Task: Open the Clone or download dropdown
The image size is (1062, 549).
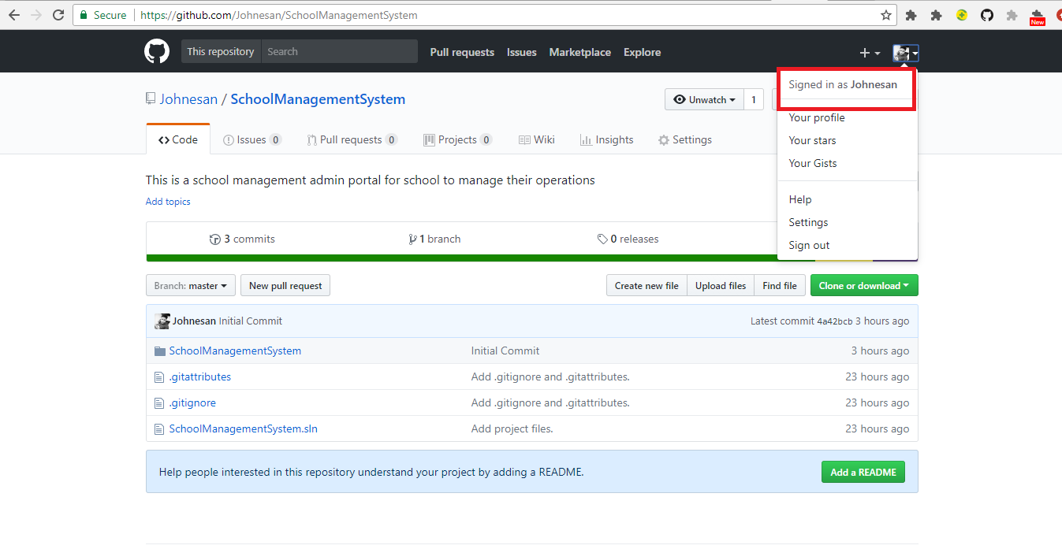Action: [864, 286]
